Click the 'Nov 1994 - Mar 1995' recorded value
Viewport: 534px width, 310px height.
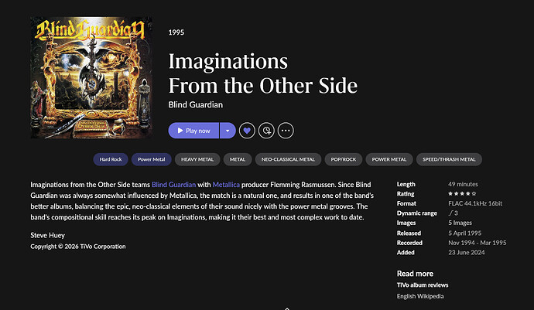click(478, 243)
